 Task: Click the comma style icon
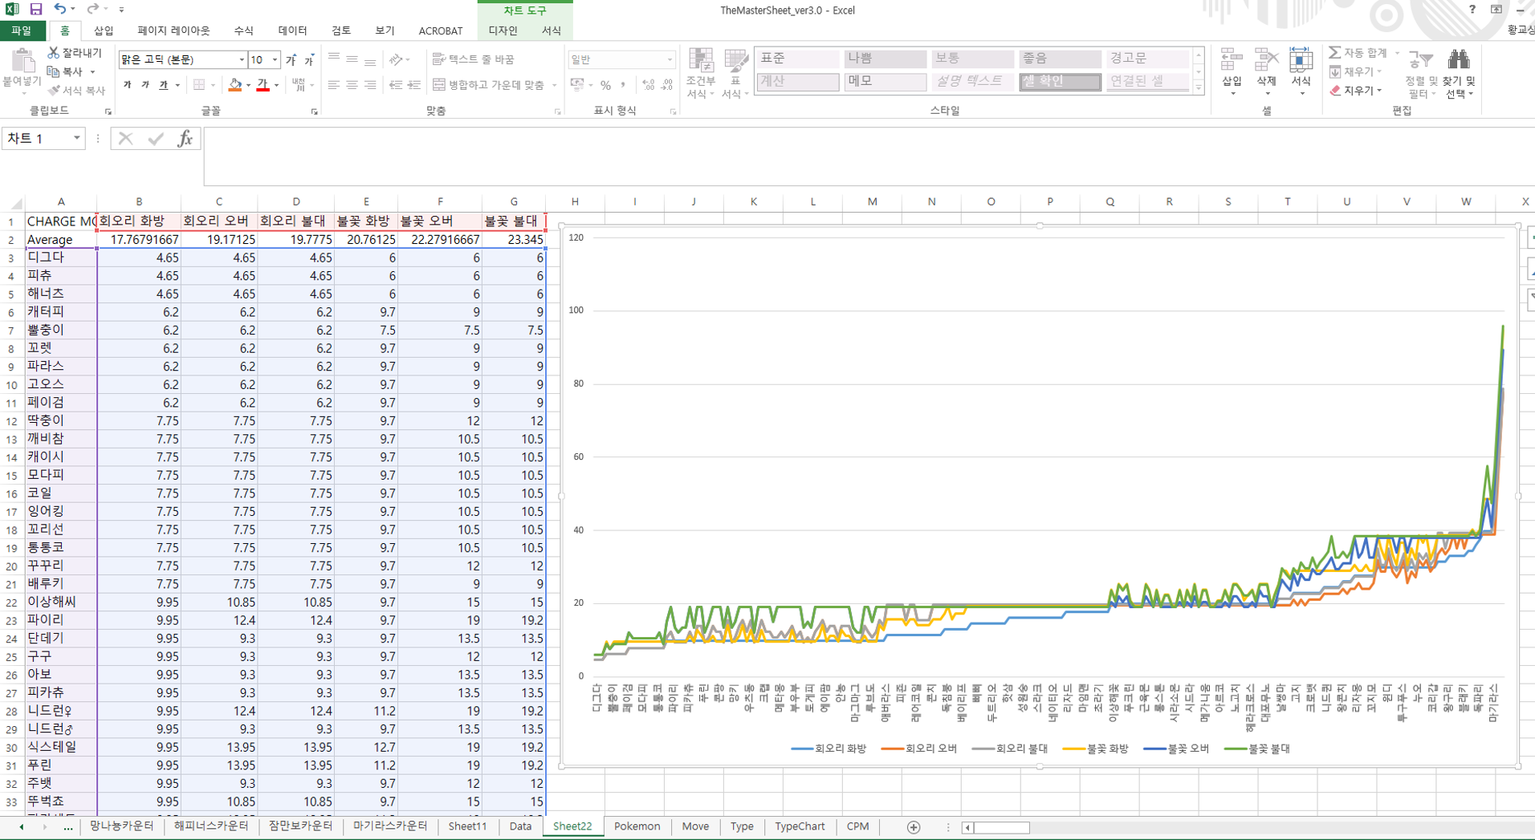click(x=623, y=85)
